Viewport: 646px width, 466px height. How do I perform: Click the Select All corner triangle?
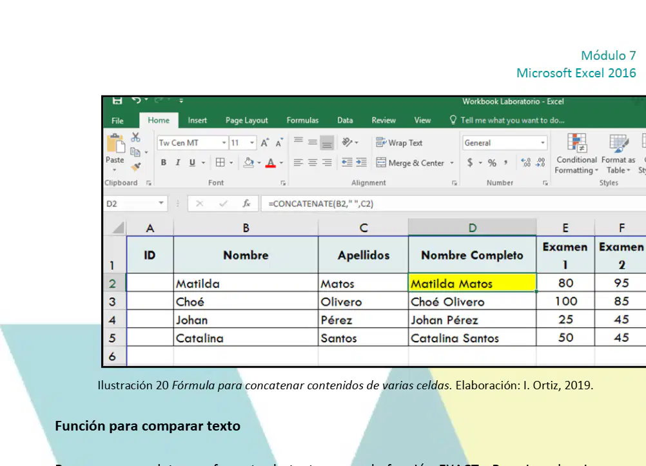(118, 228)
